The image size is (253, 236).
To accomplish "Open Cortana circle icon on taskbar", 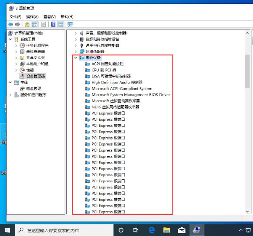I will 121,230.
